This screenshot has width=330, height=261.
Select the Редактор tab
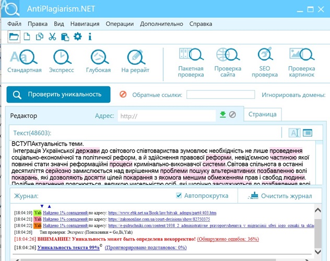click(x=23, y=116)
